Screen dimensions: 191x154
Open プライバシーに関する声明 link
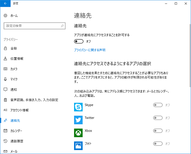90,50
